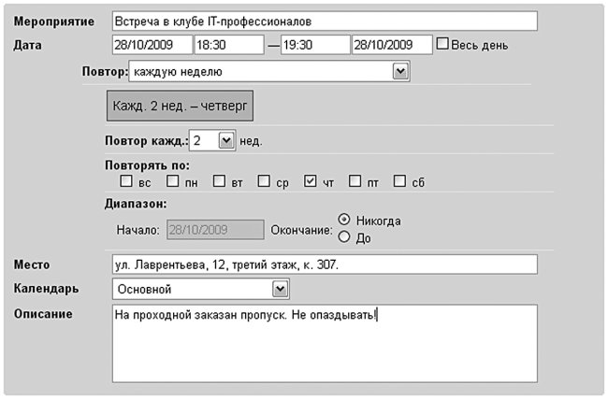Select the Никогда radio button

(344, 220)
